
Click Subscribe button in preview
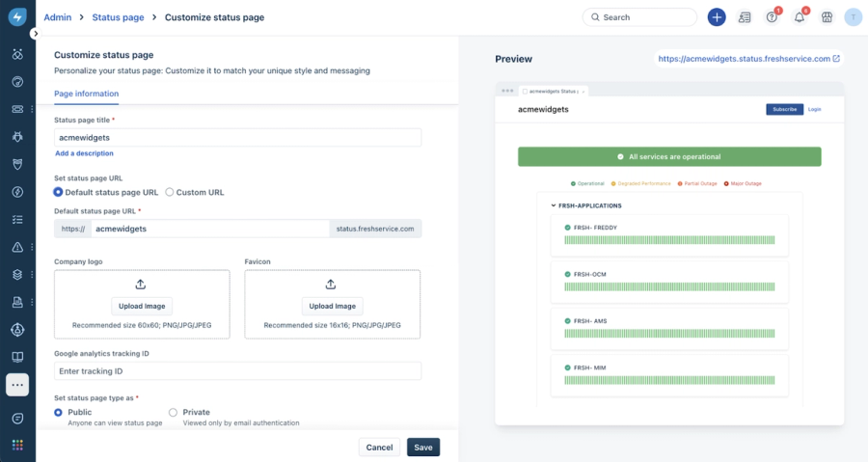[x=784, y=109]
